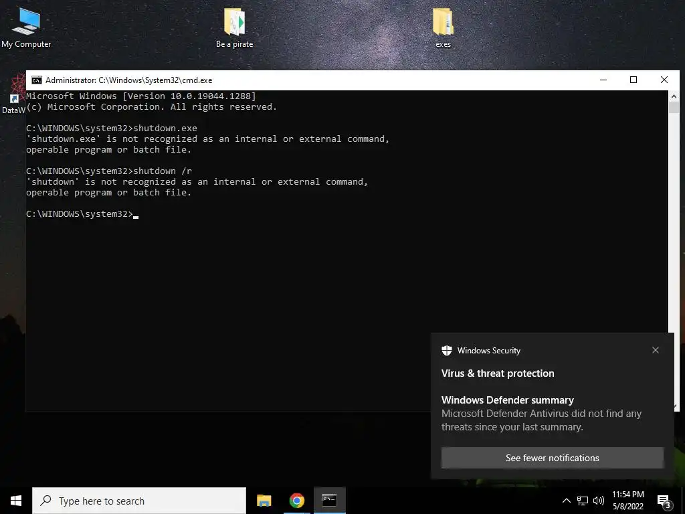
Task: Select the DataW desktop shortcut
Action: click(13, 94)
